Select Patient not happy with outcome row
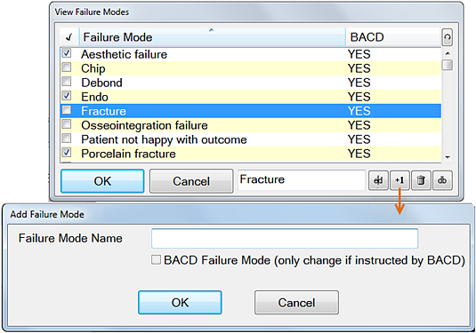Viewport: 476px width, 333px height. (x=251, y=139)
